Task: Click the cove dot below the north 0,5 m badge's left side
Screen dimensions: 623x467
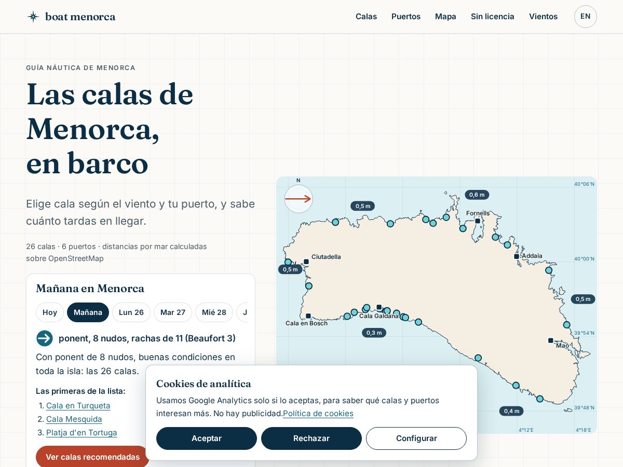Action: [x=335, y=222]
